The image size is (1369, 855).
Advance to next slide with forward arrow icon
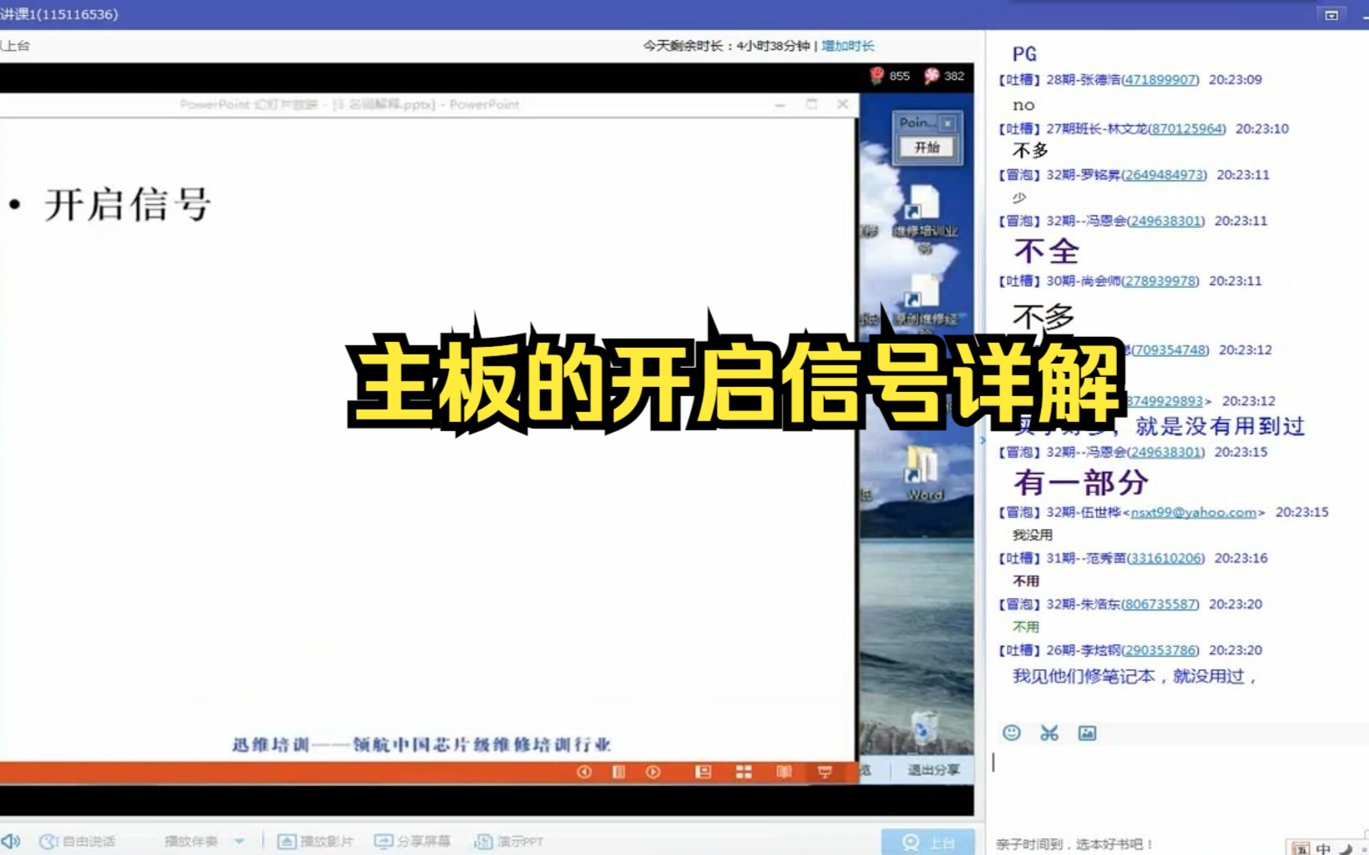(652, 772)
